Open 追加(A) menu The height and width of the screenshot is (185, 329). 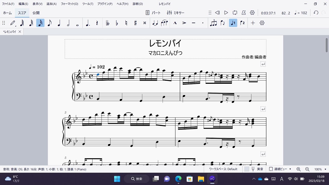(51, 4)
